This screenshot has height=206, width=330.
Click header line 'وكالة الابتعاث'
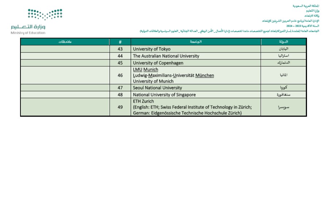[312, 16]
